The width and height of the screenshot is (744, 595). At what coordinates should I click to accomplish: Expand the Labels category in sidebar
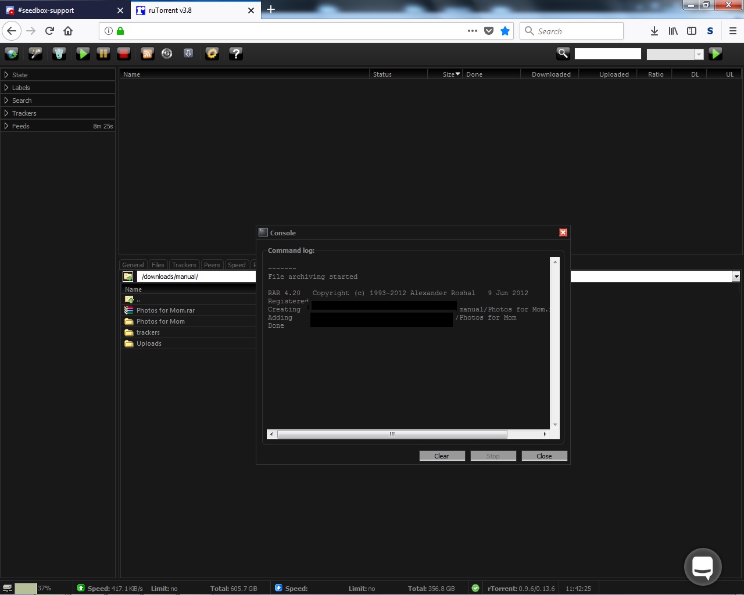(x=21, y=88)
